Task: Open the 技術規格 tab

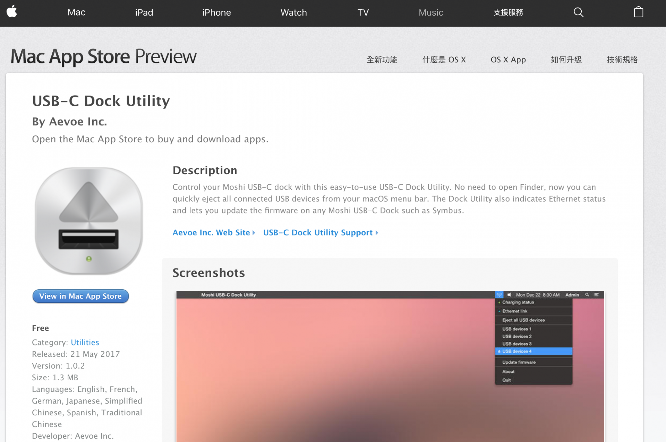Action: [x=622, y=60]
